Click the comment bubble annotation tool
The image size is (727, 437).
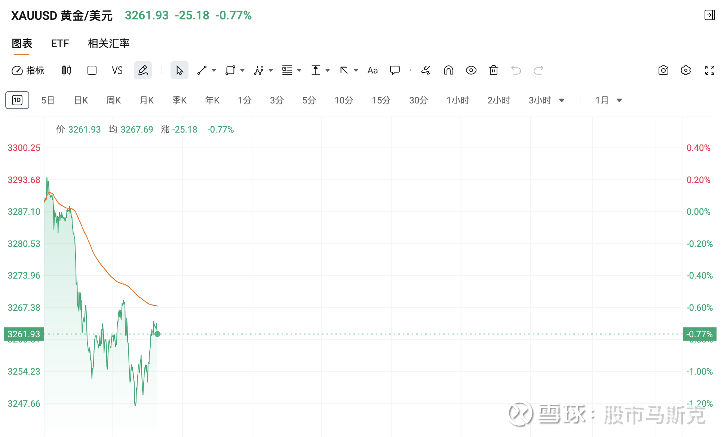395,70
